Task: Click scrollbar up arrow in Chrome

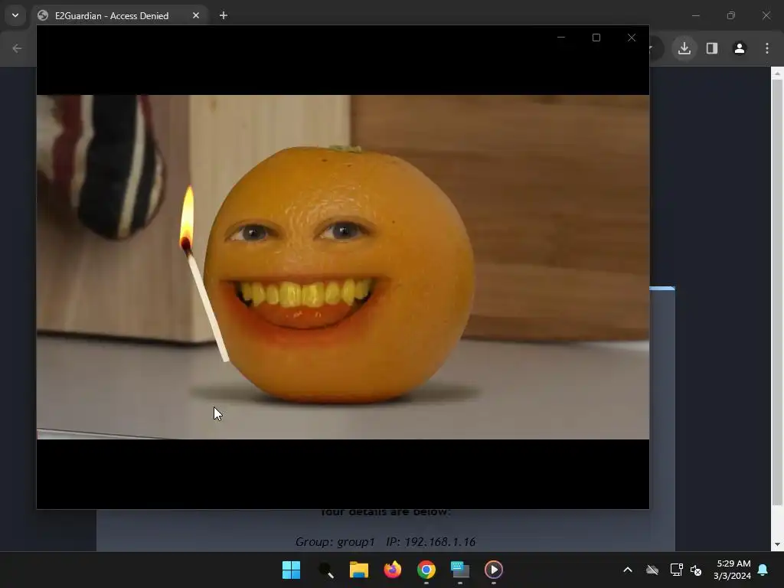Action: pyautogui.click(x=777, y=73)
